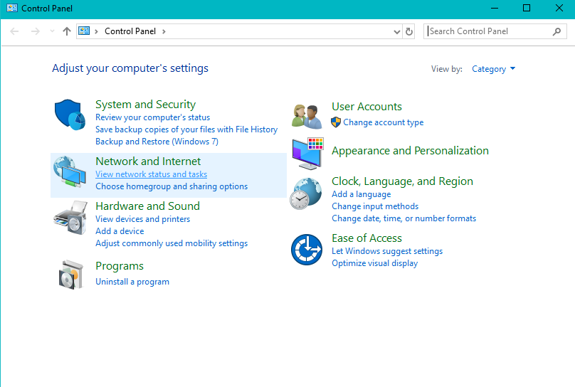Open Save backup copies with File History
The width and height of the screenshot is (575, 387).
pos(186,129)
